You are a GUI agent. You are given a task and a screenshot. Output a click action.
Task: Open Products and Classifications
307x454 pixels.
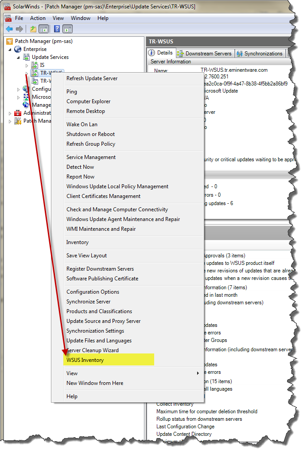click(99, 311)
